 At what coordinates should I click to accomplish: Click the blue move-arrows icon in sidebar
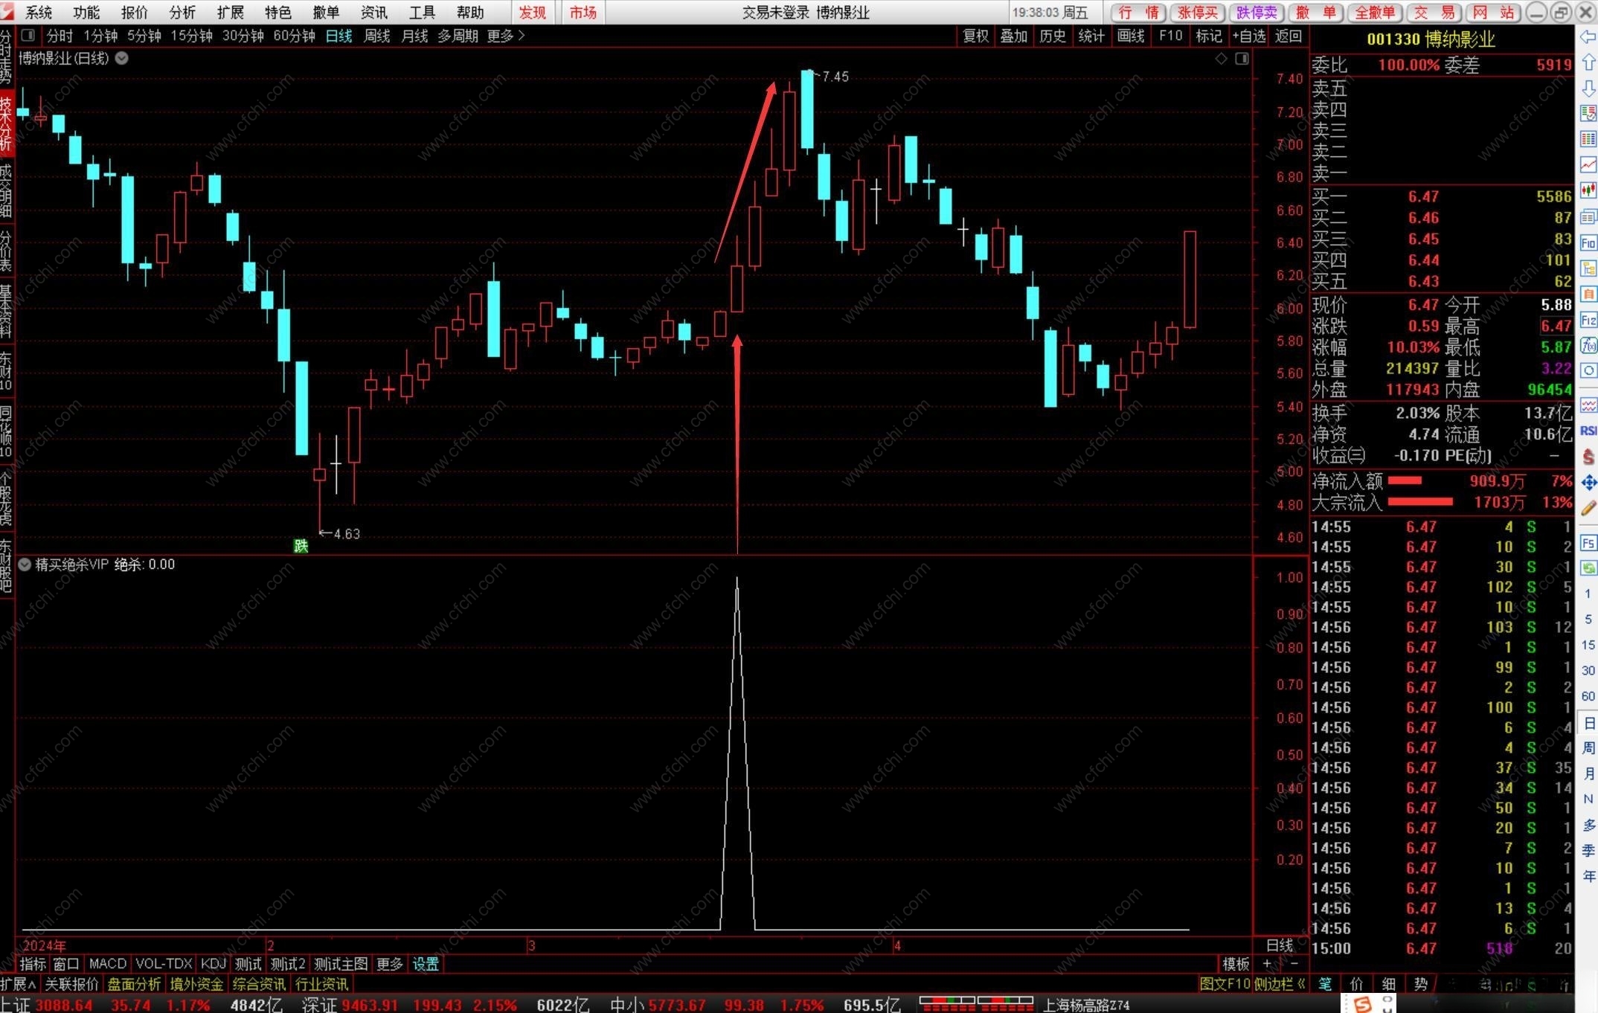(1588, 483)
